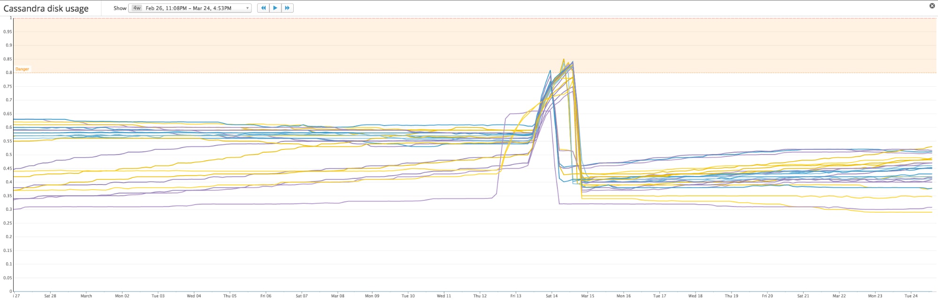
Task: Click the Mar 22 x-axis date label
Action: (x=839, y=296)
